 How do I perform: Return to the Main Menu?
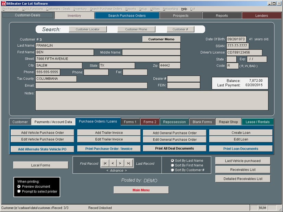coord(141,190)
